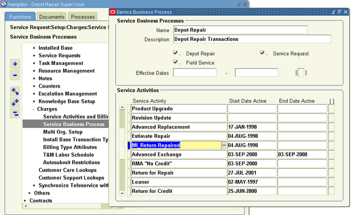Click the descriptive flexfield box beside Effective Dates
Screen dimensions: 351x215
(301, 73)
